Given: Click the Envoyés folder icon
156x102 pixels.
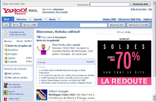Looking at the screenshot, I should point(6,54).
